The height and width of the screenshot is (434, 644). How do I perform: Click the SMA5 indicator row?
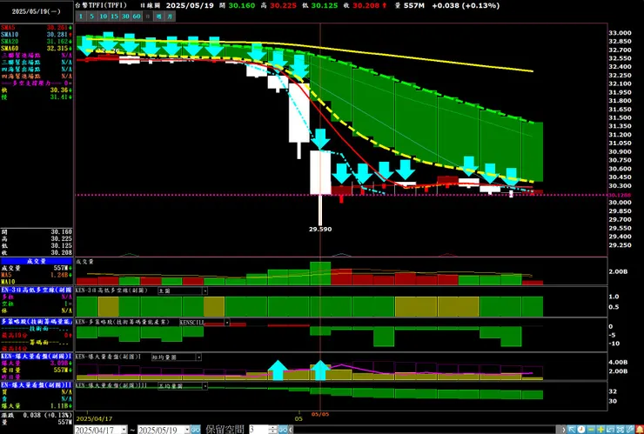tap(37, 28)
